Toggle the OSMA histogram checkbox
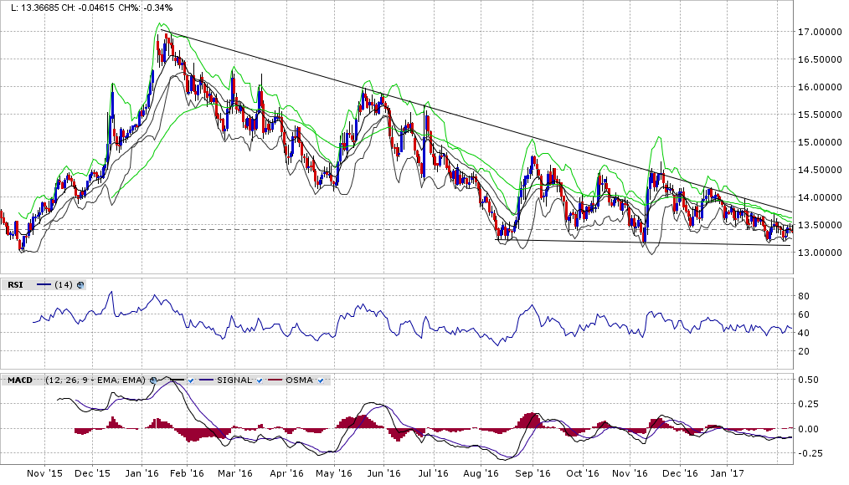849x485 pixels. point(321,380)
